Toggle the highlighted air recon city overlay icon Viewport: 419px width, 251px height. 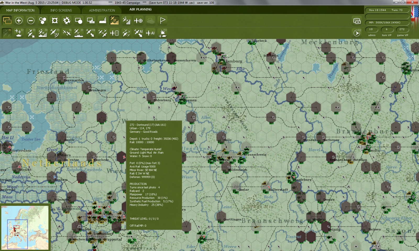(x=114, y=21)
